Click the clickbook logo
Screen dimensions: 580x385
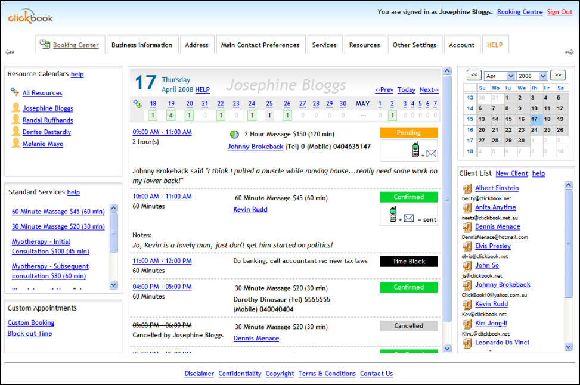(x=30, y=16)
